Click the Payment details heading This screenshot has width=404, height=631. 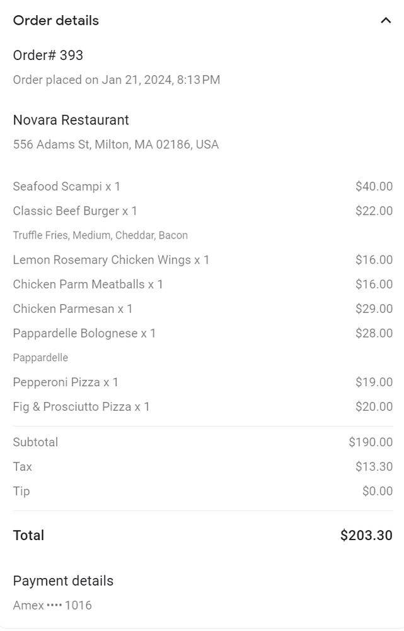pyautogui.click(x=63, y=581)
